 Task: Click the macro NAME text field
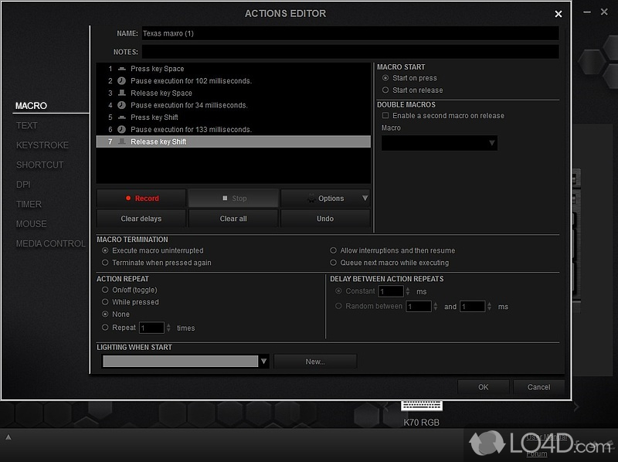pos(349,34)
